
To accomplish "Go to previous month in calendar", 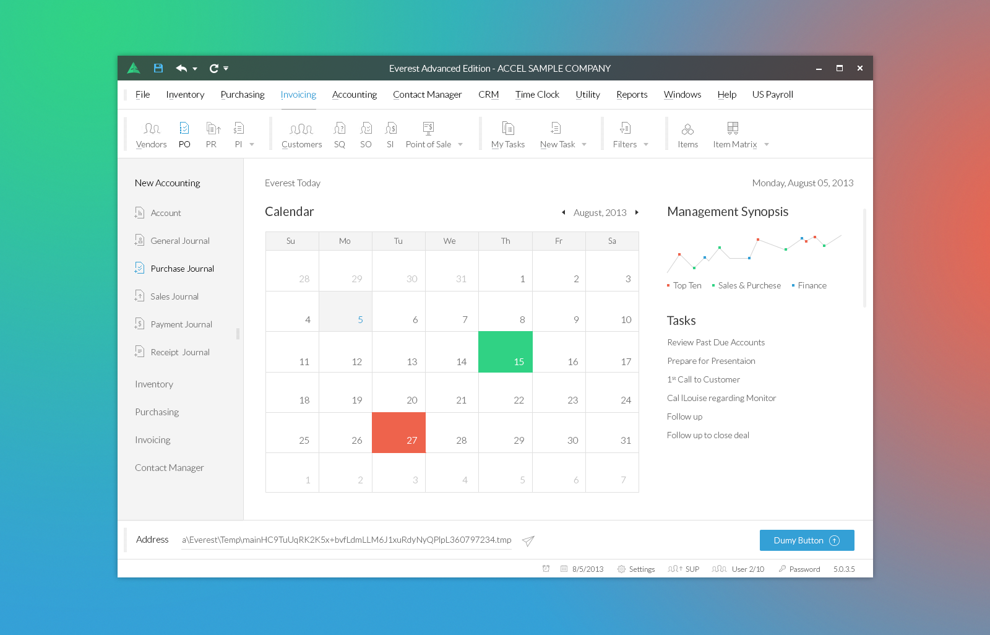I will point(563,212).
